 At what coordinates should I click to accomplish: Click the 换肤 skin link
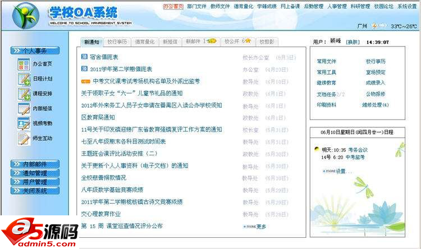pos(353,42)
